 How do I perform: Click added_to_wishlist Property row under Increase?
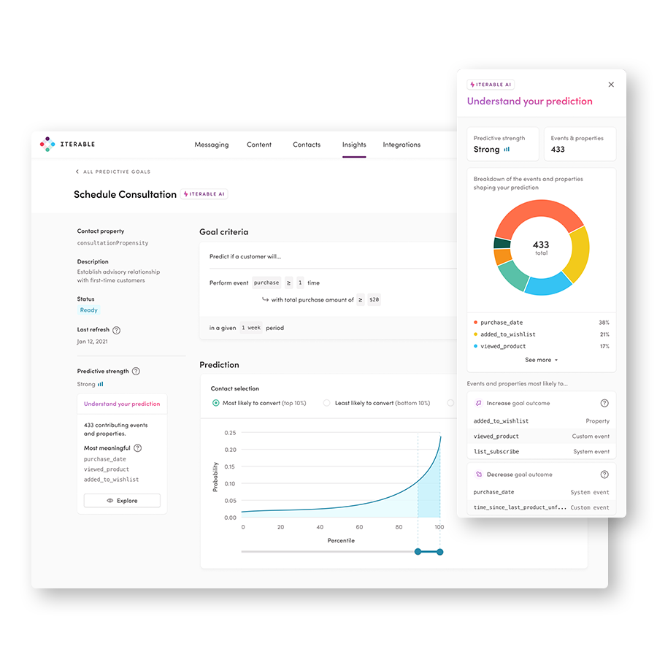tap(542, 420)
